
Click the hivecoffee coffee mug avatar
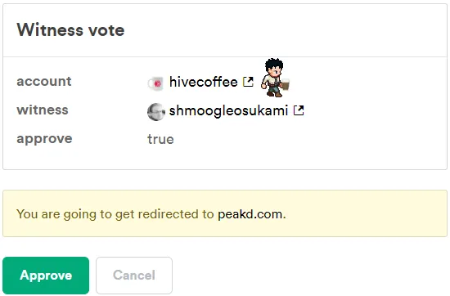click(x=155, y=83)
